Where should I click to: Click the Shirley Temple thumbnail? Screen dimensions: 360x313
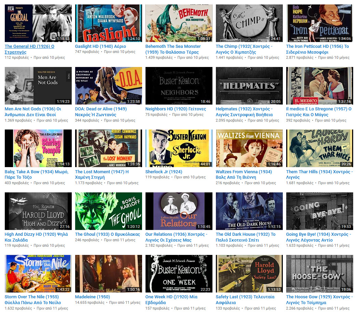[38, 148]
